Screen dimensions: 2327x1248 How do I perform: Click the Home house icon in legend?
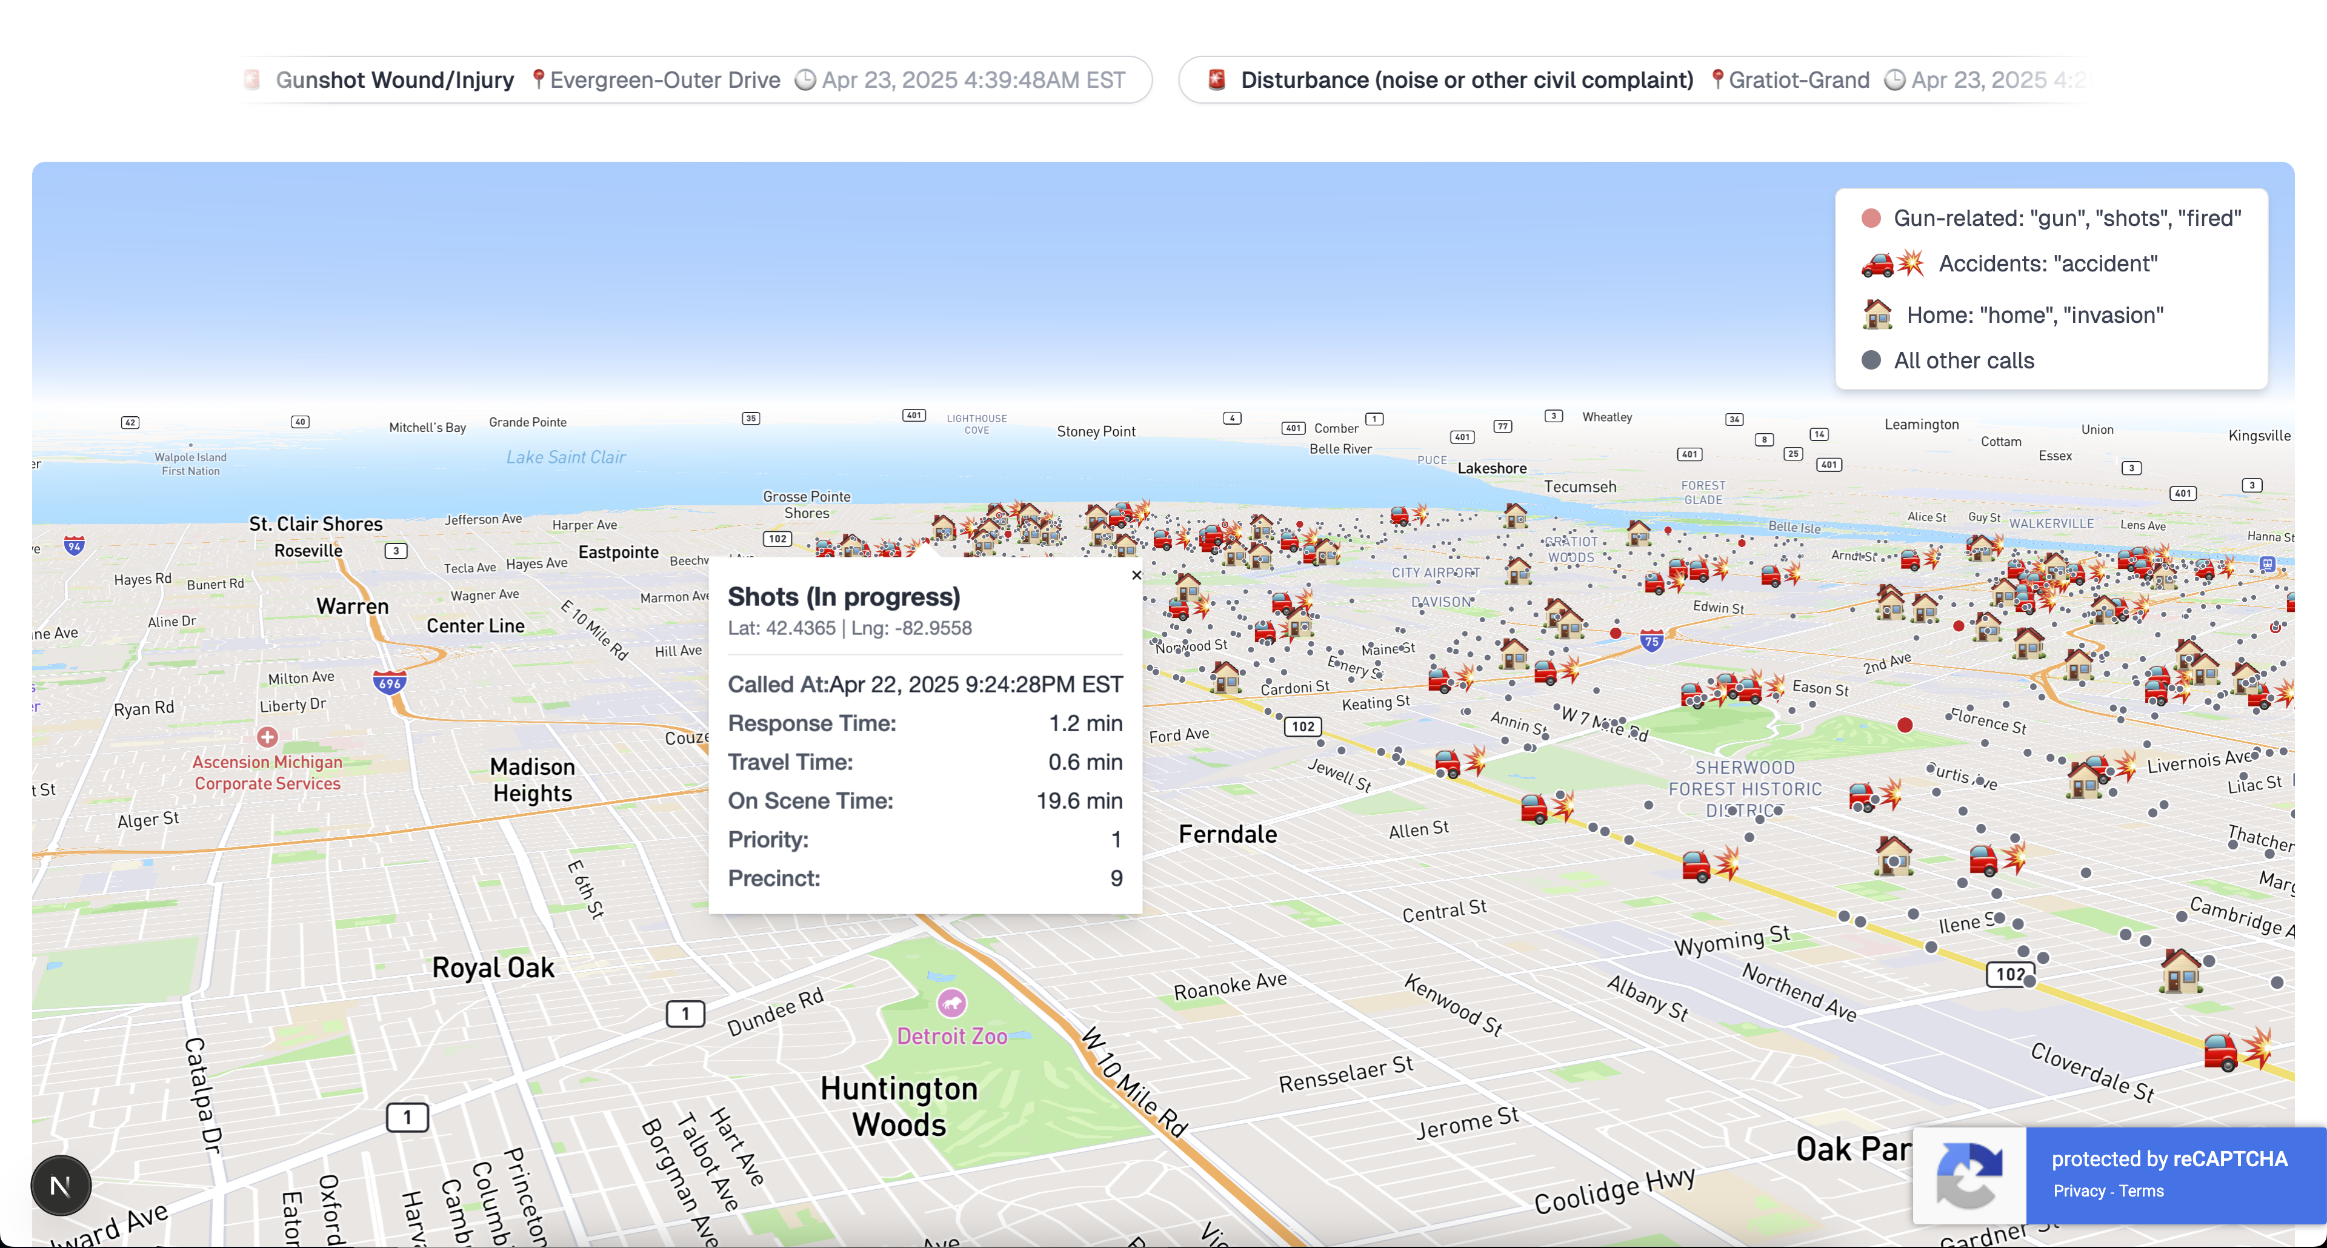1877,314
